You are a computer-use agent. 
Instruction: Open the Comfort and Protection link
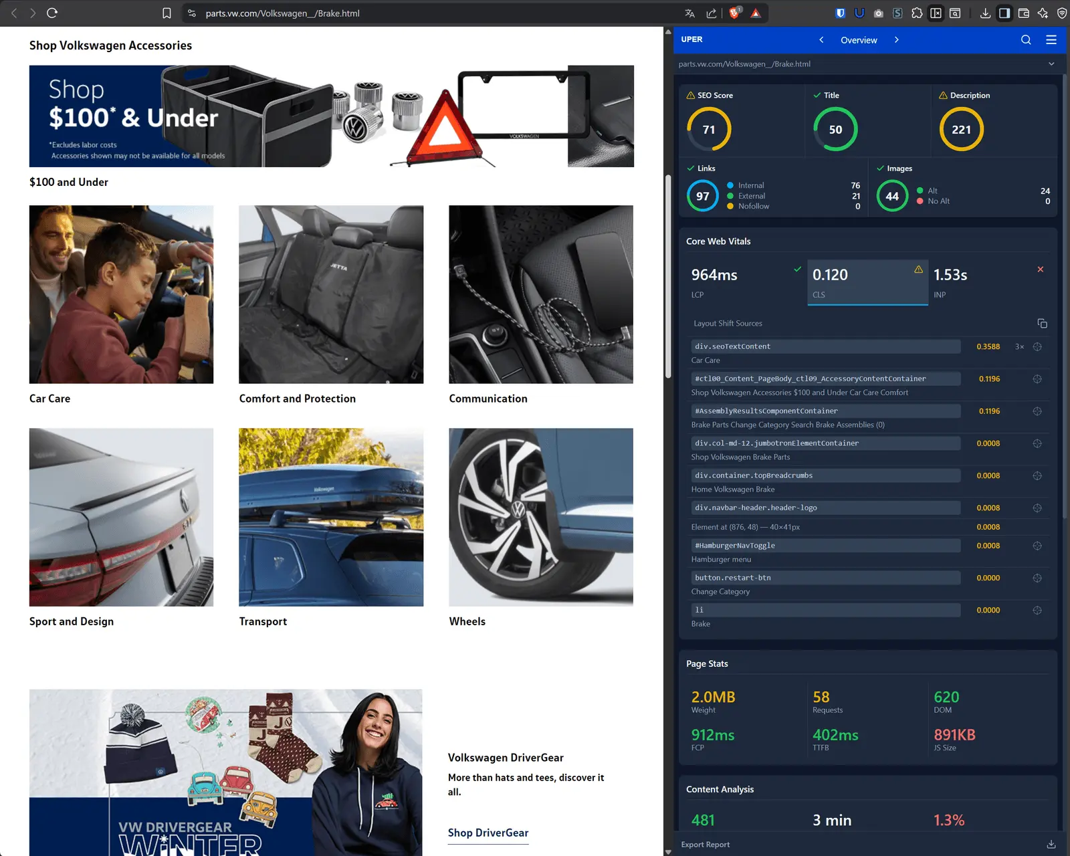(298, 399)
